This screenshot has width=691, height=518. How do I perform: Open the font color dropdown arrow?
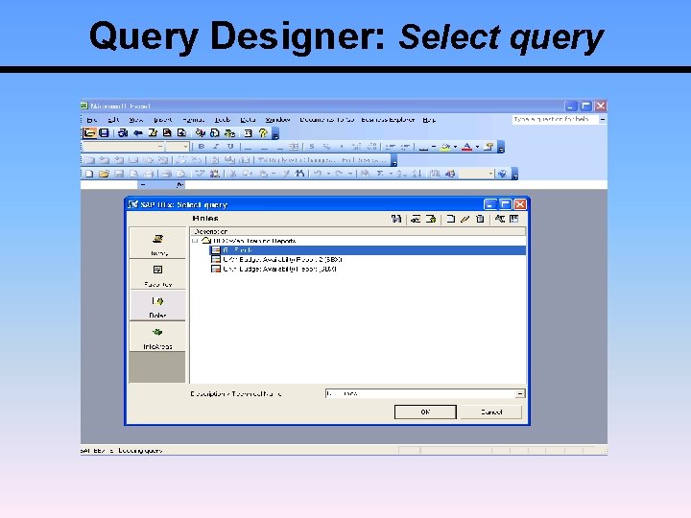click(x=477, y=147)
